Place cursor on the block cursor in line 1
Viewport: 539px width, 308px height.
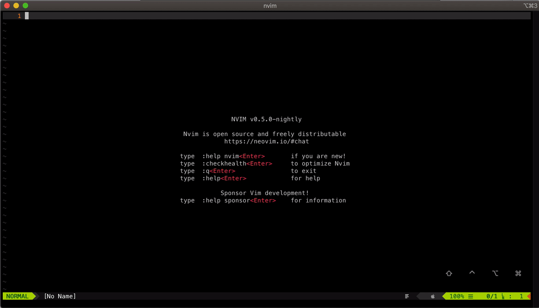(x=27, y=16)
